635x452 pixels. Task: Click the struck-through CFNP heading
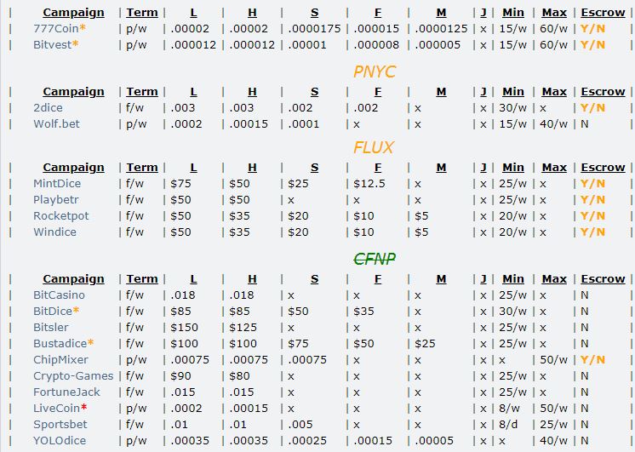[x=375, y=259]
